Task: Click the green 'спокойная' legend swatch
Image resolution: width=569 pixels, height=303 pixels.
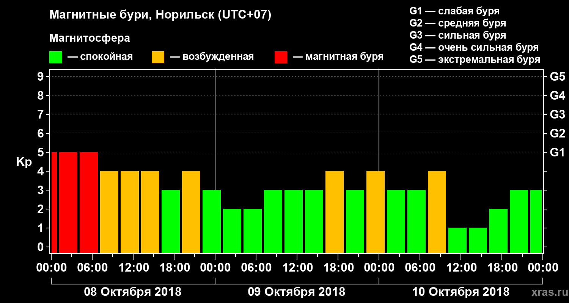Action: (56, 57)
